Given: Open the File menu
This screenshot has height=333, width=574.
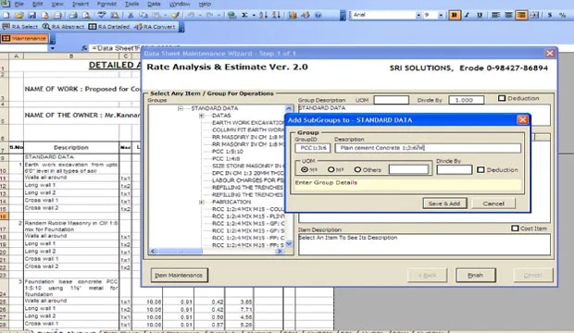Looking at the screenshot, I should 19,4.
